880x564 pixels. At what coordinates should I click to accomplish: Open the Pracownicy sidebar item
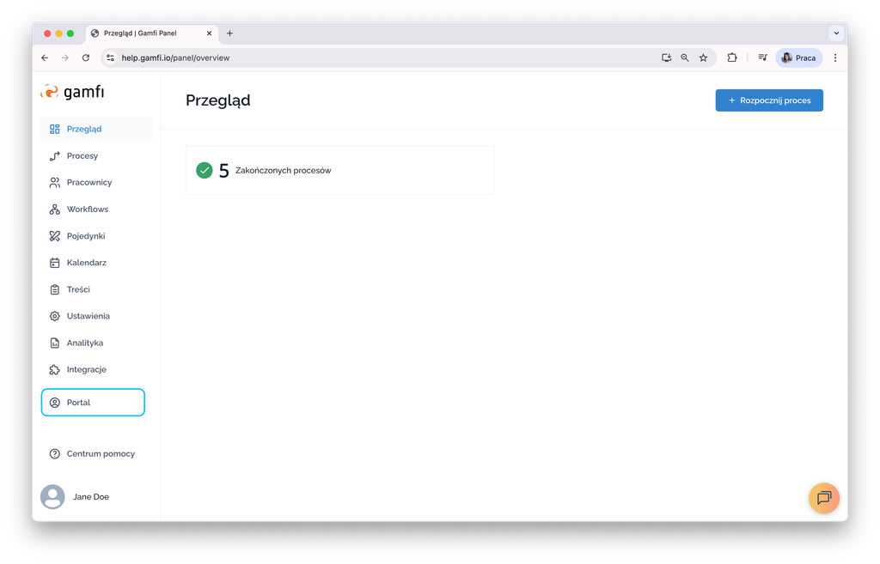[96, 182]
